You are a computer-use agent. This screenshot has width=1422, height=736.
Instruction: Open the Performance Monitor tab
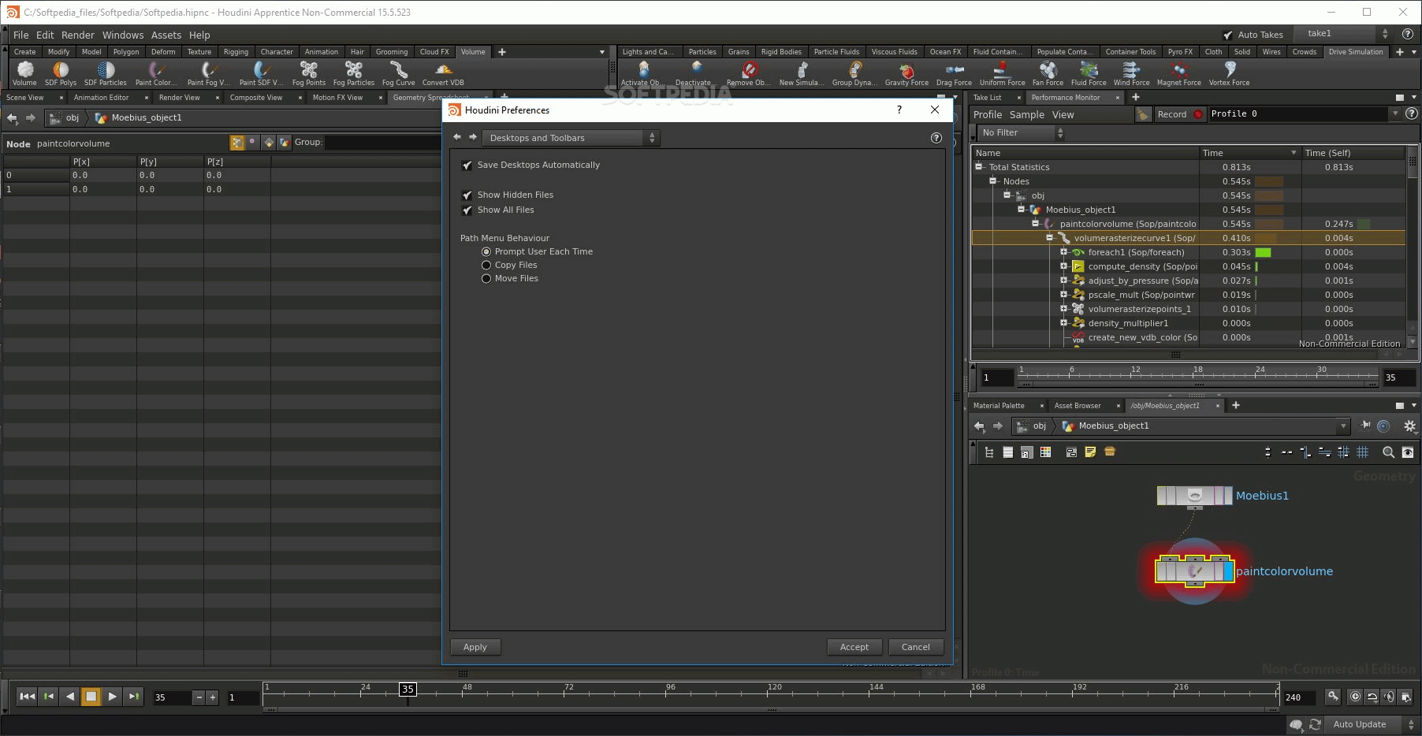coord(1066,98)
